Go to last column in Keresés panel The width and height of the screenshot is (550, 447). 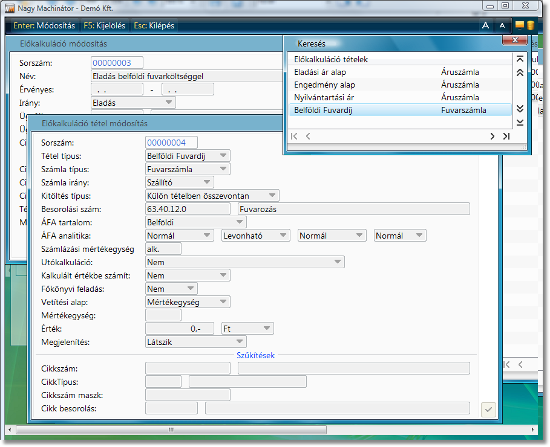pos(506,137)
